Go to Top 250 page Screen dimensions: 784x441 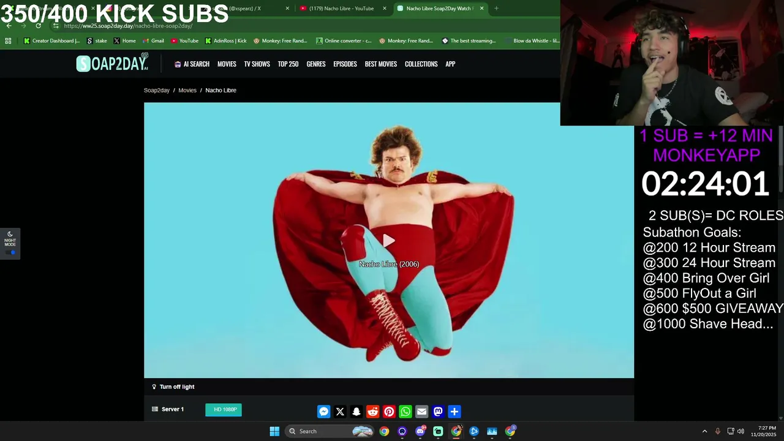click(288, 64)
